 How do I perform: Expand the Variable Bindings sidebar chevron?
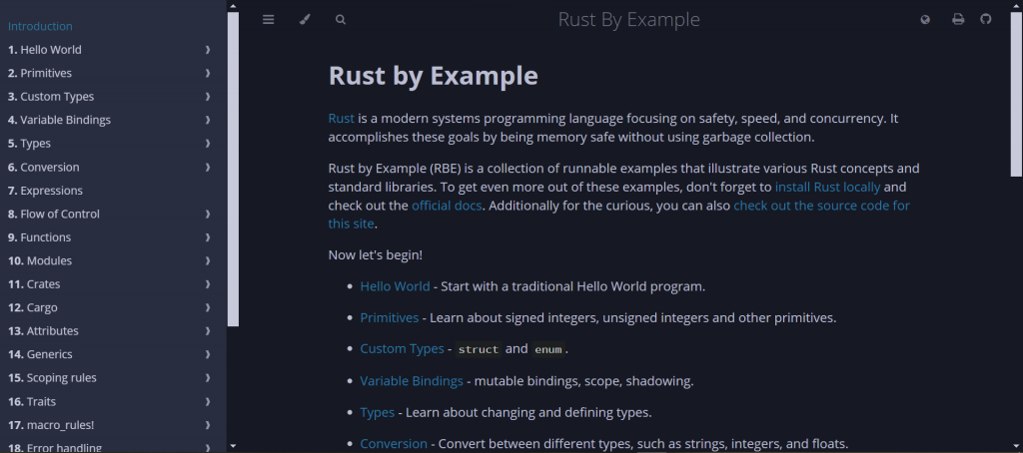coord(208,120)
